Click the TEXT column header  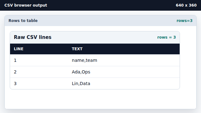124,49
